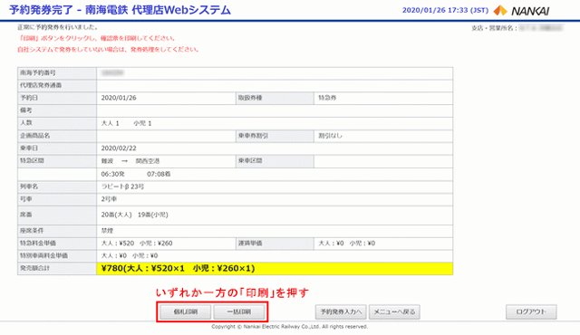Viewport: 580px width, 335px height.
Task: Click departure time 06:30発
Action: pyautogui.click(x=112, y=174)
